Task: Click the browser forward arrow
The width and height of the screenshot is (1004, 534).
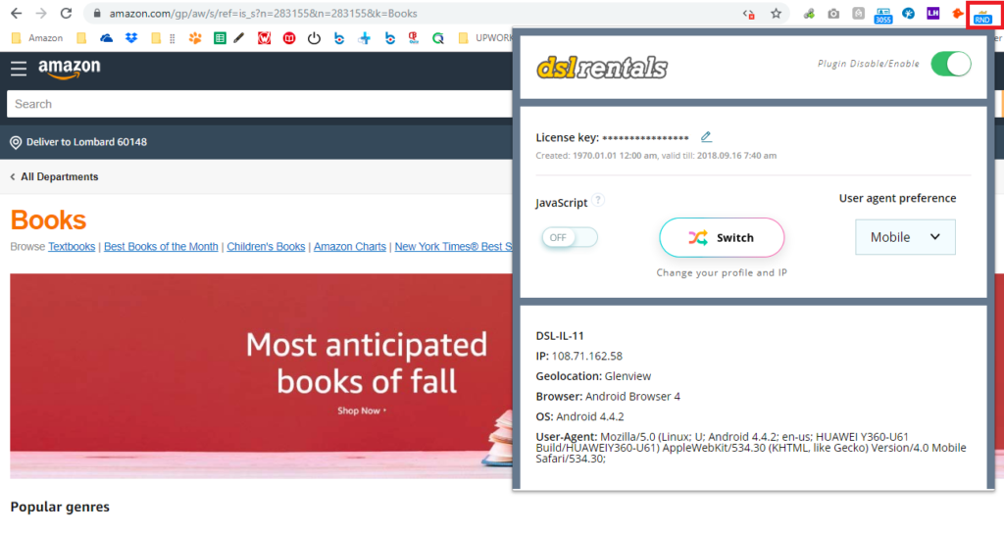Action: tap(41, 13)
